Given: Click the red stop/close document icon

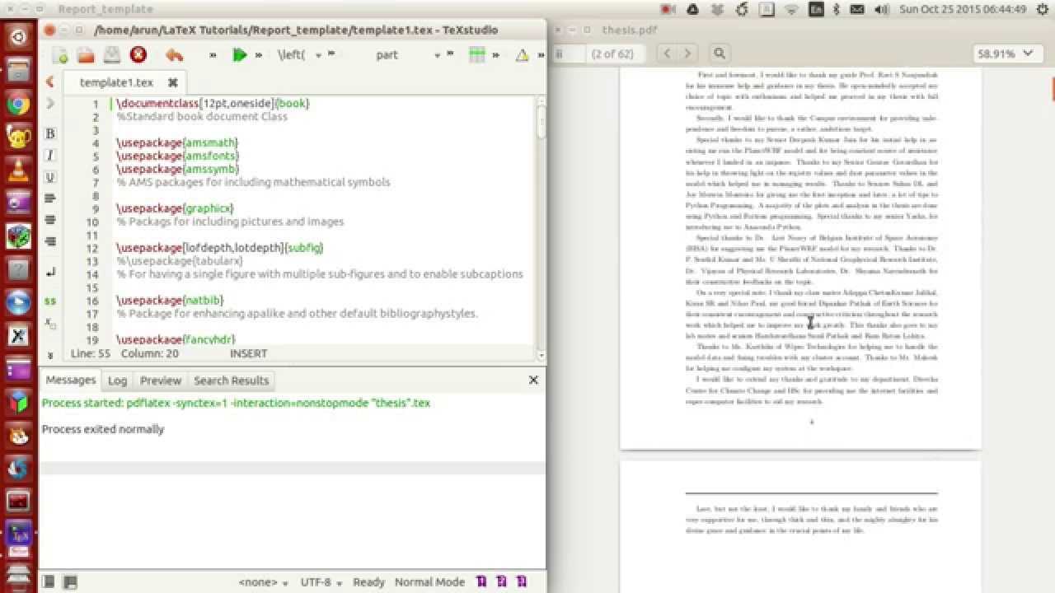Looking at the screenshot, I should coord(138,55).
